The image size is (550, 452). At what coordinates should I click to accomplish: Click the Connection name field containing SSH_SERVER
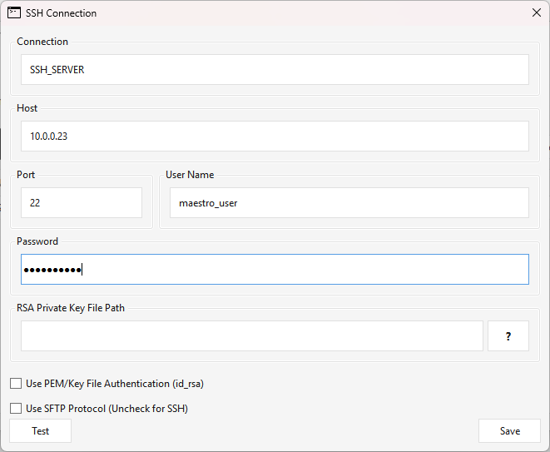(x=275, y=69)
